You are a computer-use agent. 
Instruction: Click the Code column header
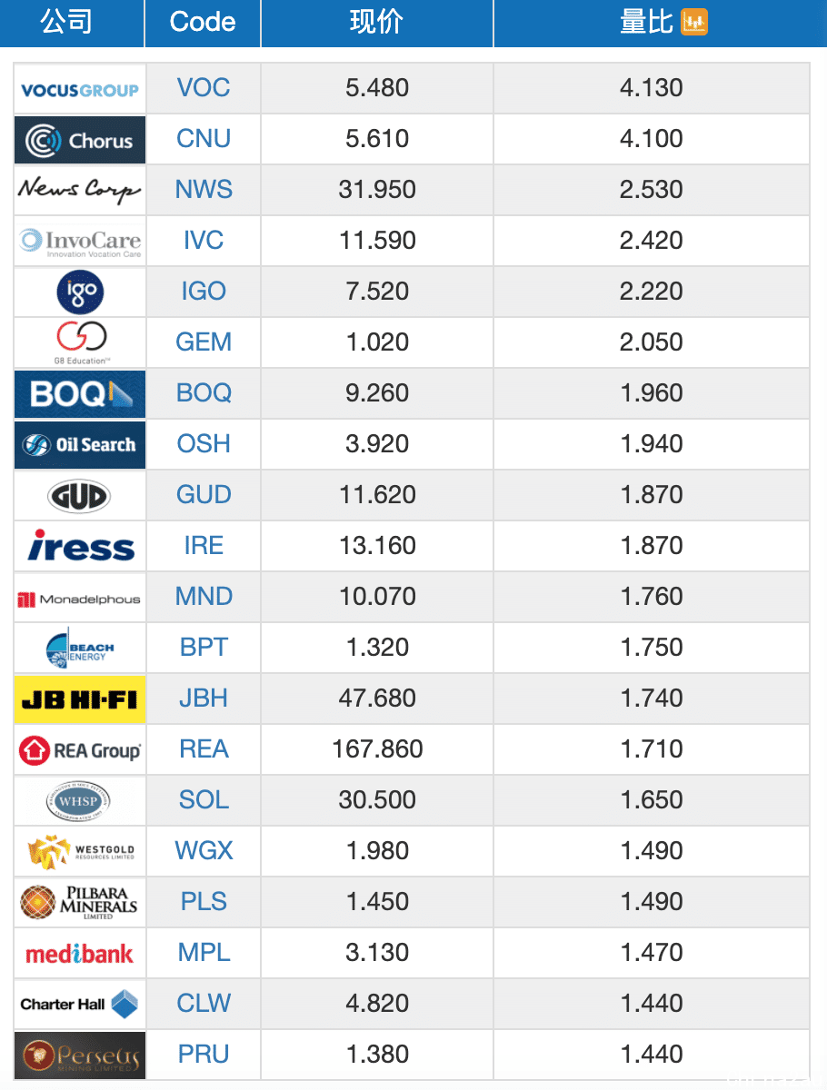point(203,23)
